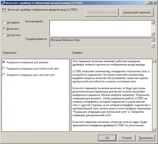
Task: Click the "Справка:" label
Action: tap(77, 53)
